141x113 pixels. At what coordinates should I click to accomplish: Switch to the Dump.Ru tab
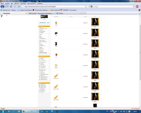41,13
